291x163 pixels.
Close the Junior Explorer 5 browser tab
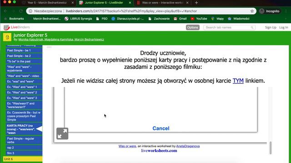(130, 3)
